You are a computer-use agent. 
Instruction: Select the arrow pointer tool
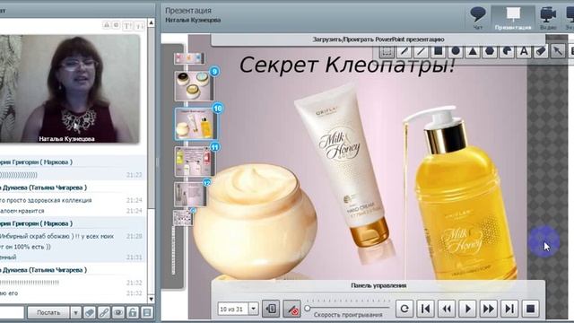pos(558,51)
